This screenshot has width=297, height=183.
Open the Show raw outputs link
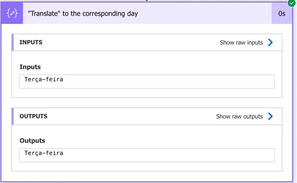(x=239, y=117)
